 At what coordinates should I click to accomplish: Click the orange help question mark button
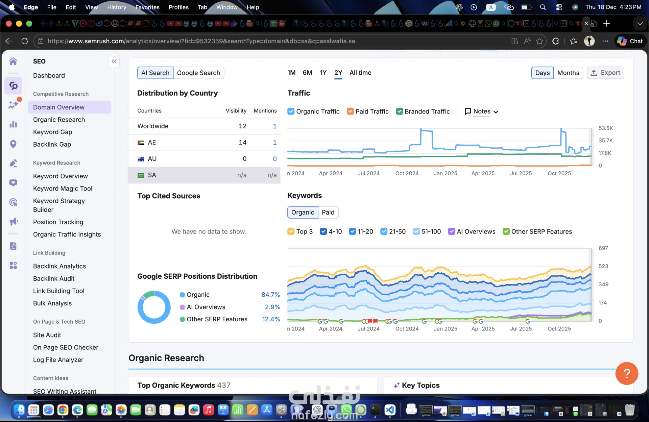coord(626,373)
